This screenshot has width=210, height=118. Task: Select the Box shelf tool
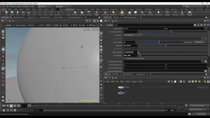coord(7,13)
